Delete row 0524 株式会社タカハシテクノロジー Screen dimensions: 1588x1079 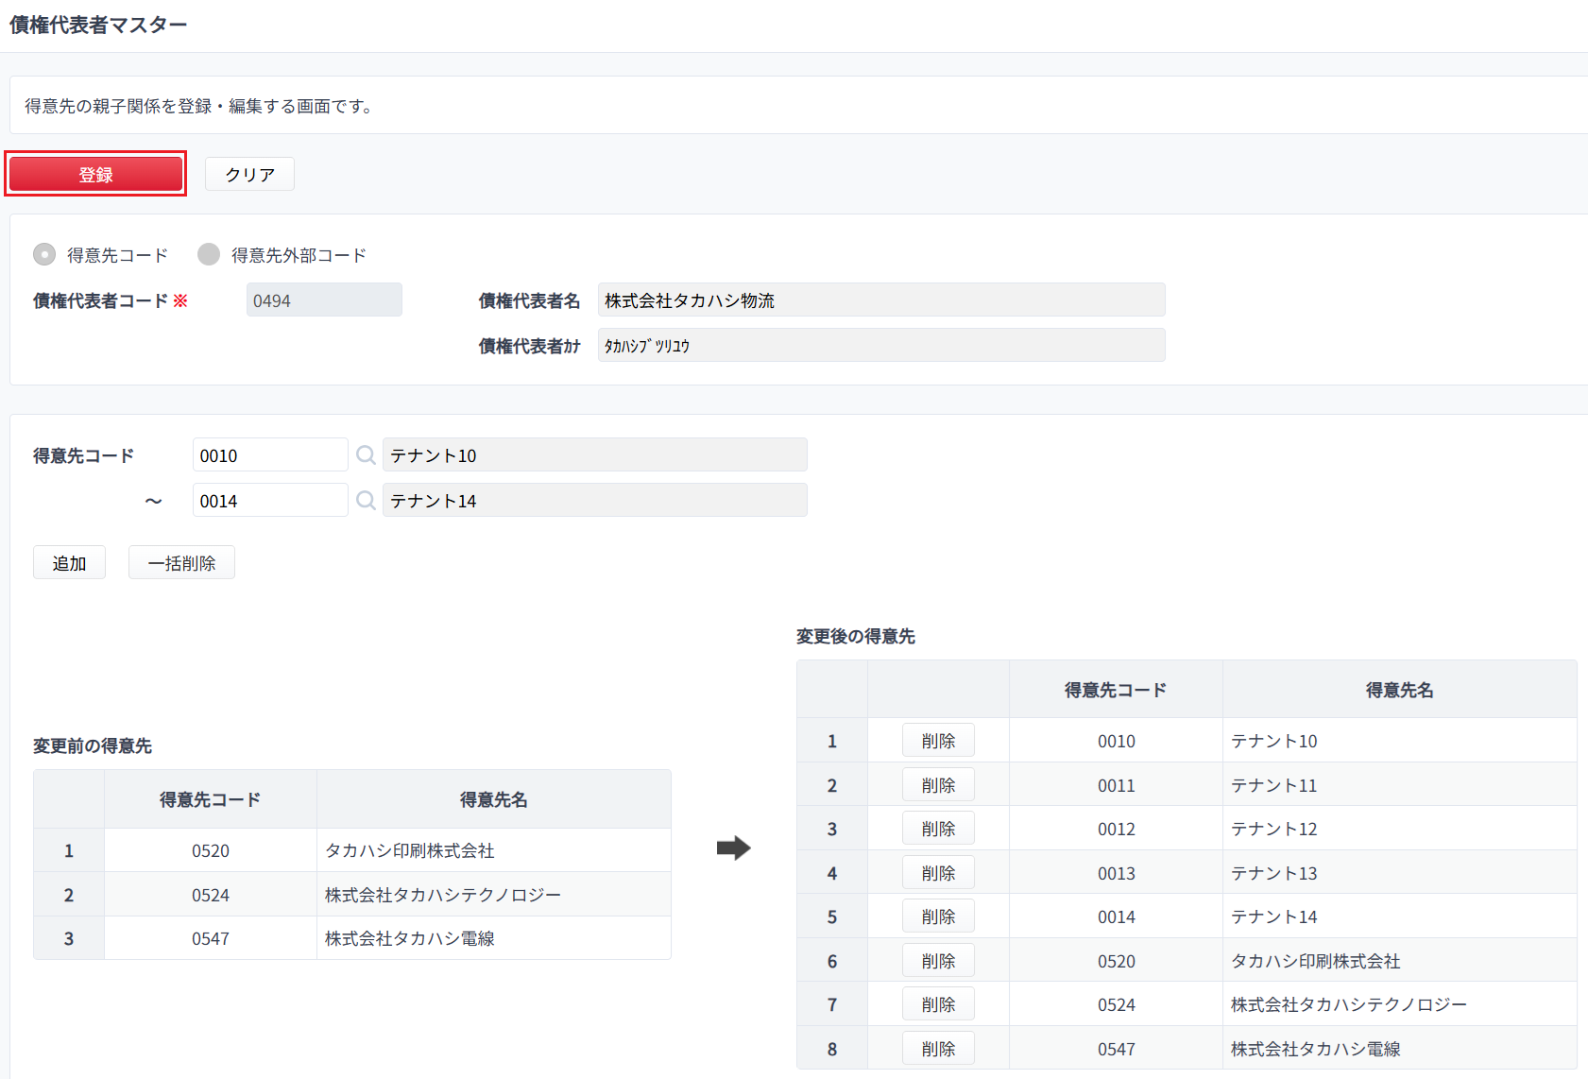938,1004
